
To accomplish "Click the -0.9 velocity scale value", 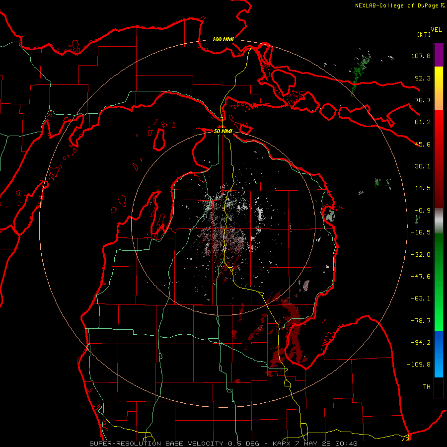I will [423, 211].
